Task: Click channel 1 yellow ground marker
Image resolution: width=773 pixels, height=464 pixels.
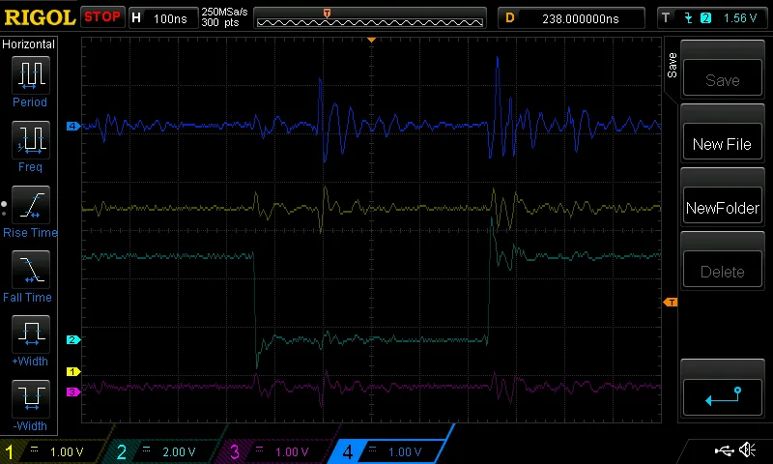Action: [73, 372]
